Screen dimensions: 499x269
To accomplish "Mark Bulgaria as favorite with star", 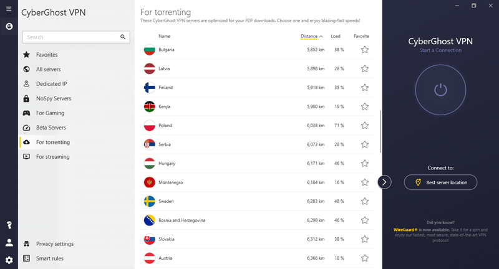I will pyautogui.click(x=365, y=50).
